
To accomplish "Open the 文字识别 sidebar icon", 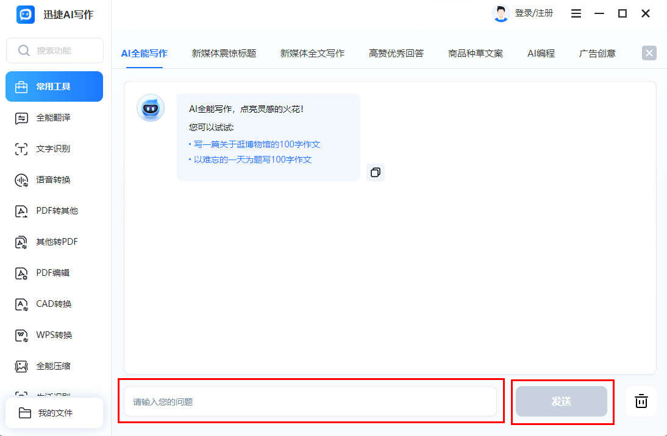I will [x=21, y=149].
